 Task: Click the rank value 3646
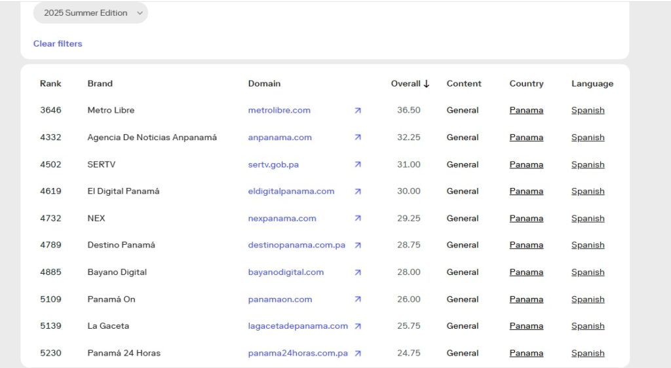point(50,110)
